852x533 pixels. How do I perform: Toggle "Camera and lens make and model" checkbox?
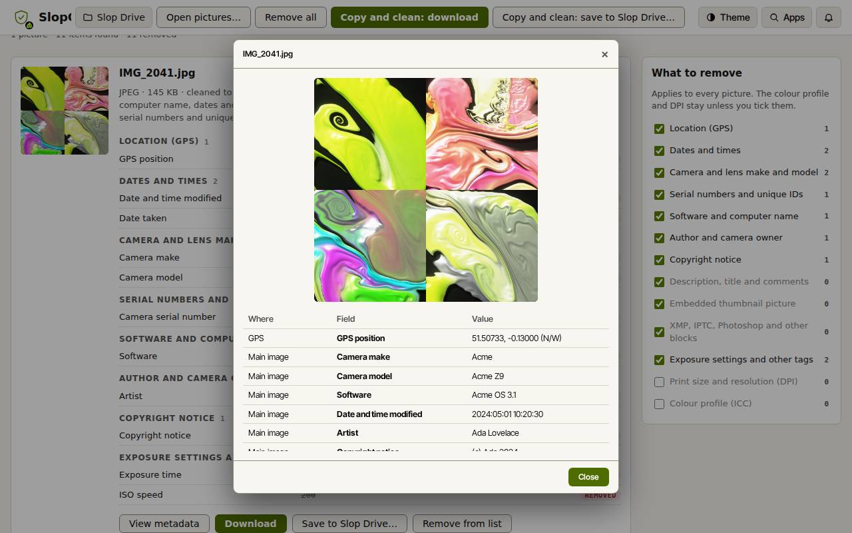tap(659, 173)
